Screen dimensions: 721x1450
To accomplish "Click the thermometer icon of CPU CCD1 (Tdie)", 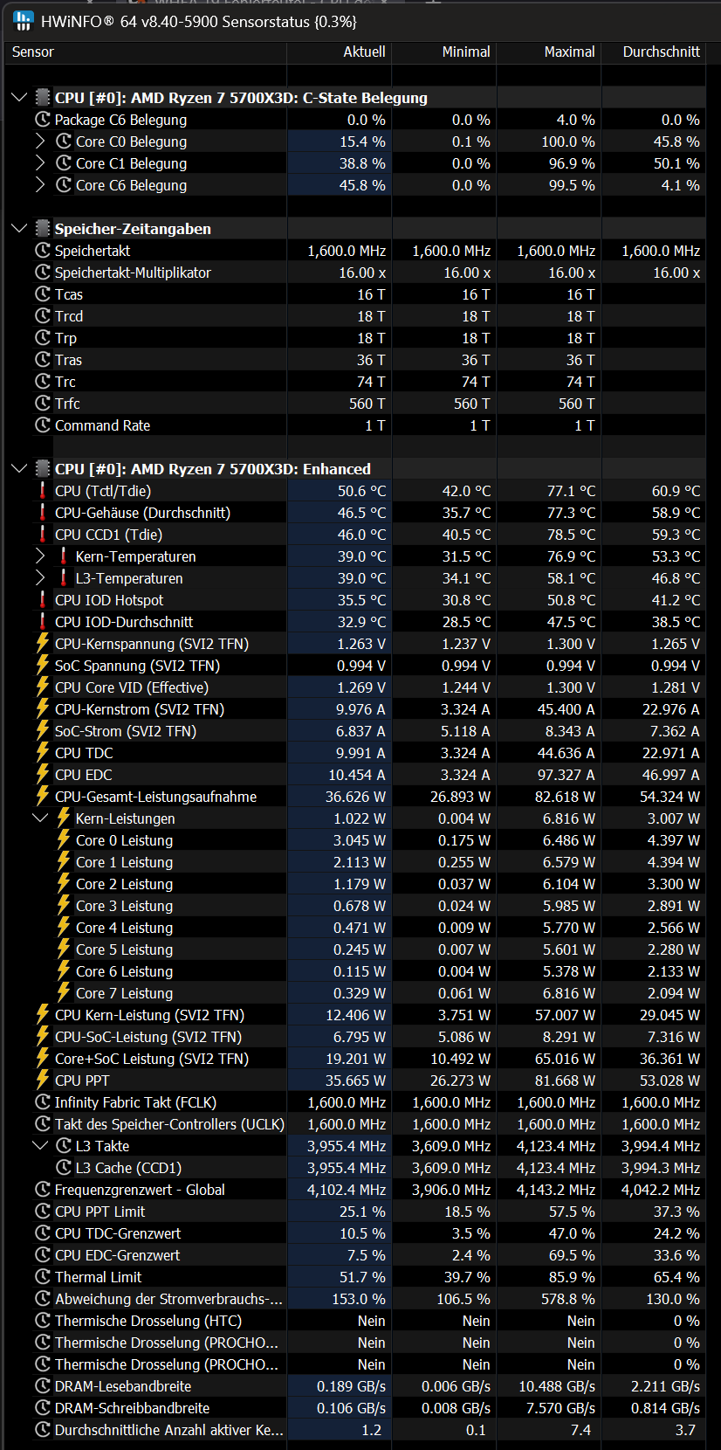I will pos(43,534).
